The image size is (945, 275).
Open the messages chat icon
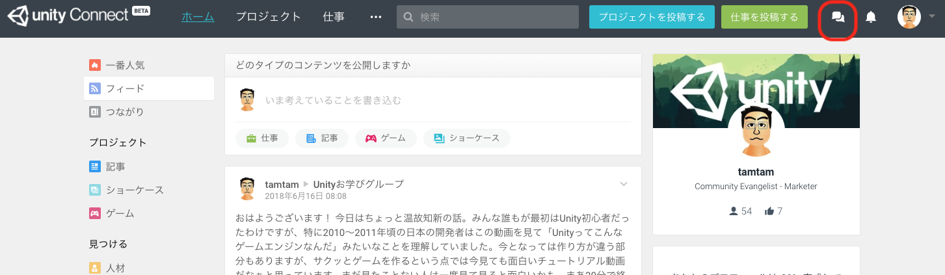tap(838, 18)
